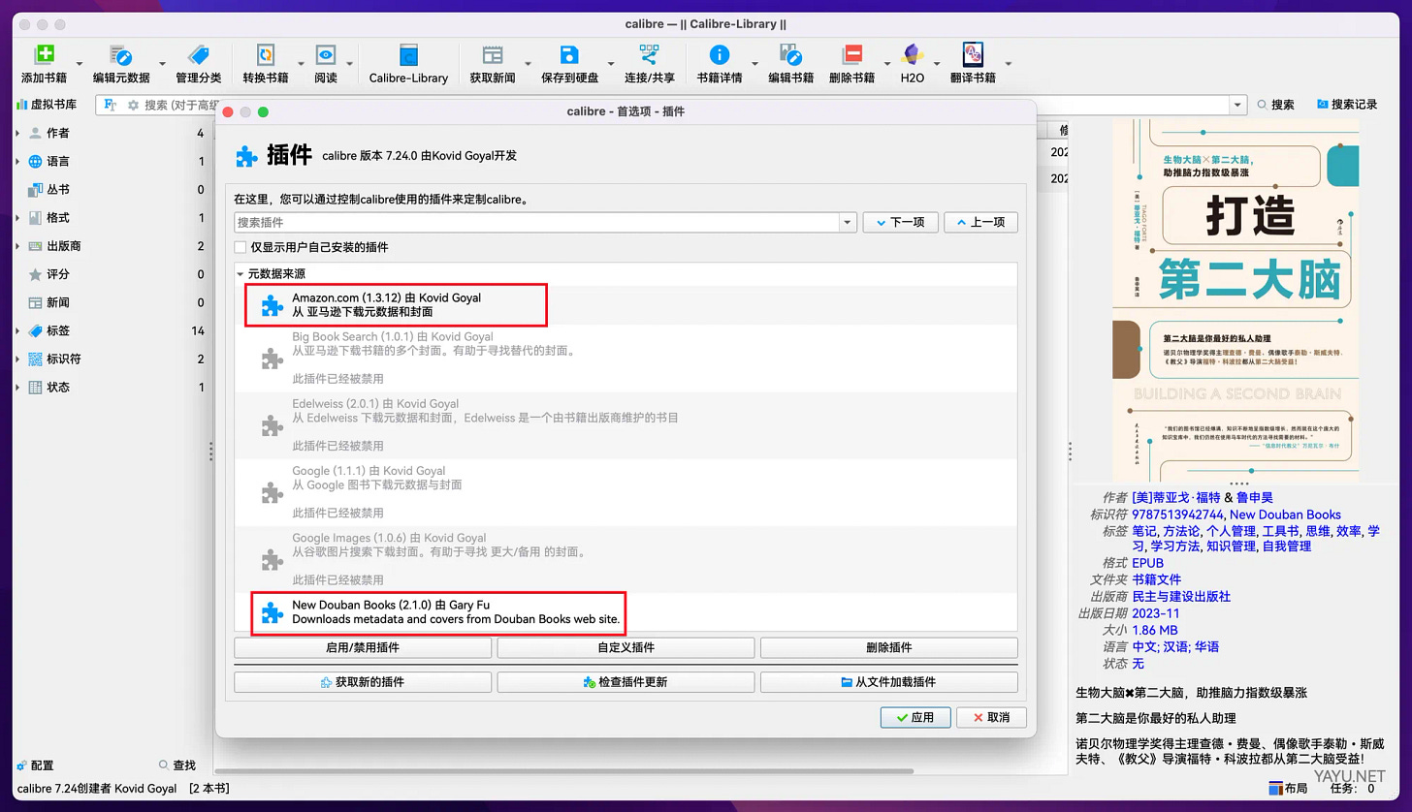This screenshot has height=812, width=1412.
Task: Click the 添加书籍 (add books) toolbar icon
Action: pyautogui.click(x=45, y=55)
